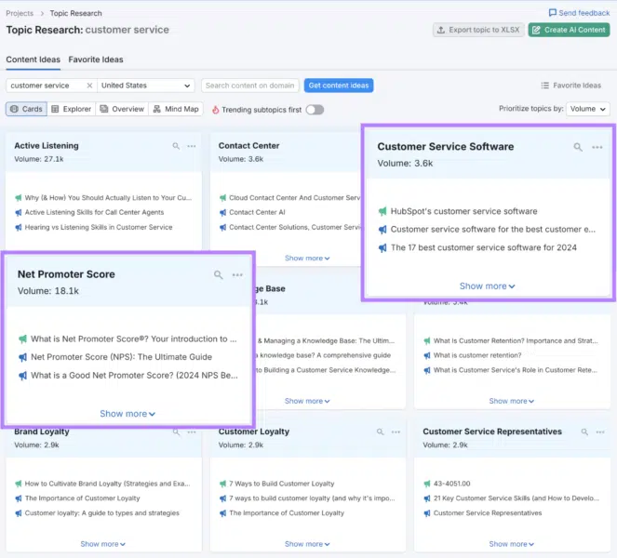Screen dimensions: 617x558
Task: Toggle Trending subtopics first switch
Action: coord(315,110)
